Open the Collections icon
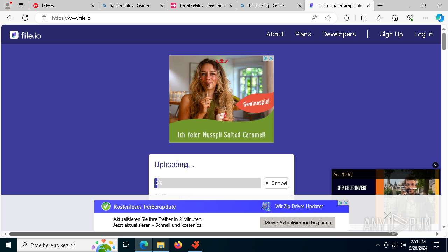 pyautogui.click(x=395, y=18)
